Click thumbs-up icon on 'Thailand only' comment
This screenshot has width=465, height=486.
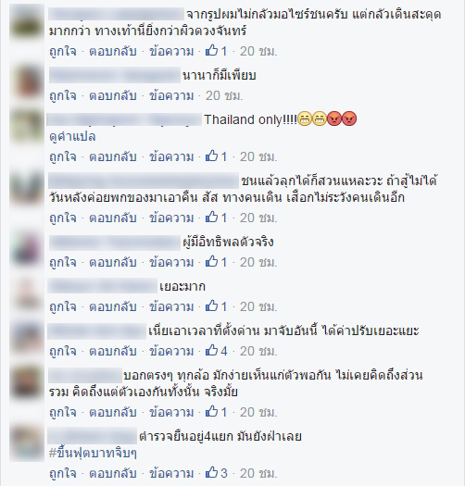point(211,156)
